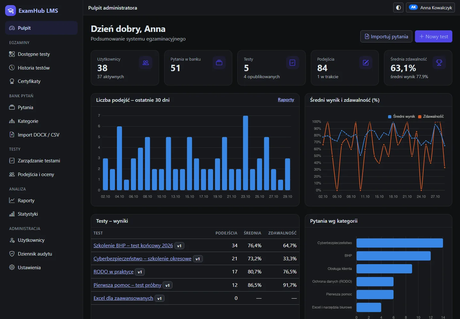Screen dimensions: 460x319
Task: Click the Historia testów clock icon
Action: 12,68
